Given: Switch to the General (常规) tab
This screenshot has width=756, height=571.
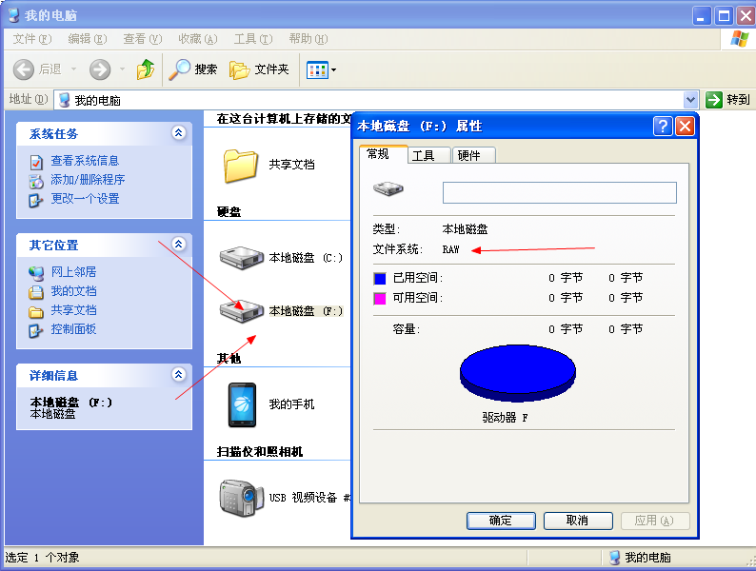Looking at the screenshot, I should 384,154.
